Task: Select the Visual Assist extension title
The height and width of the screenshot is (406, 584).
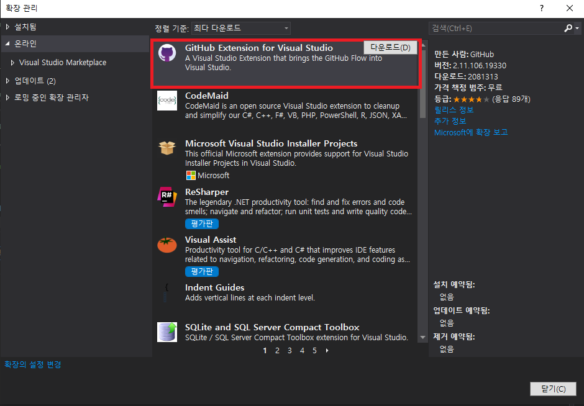Action: coord(211,239)
